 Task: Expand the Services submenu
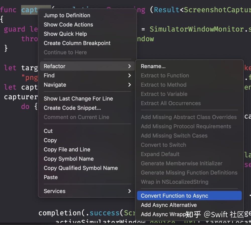[54, 191]
